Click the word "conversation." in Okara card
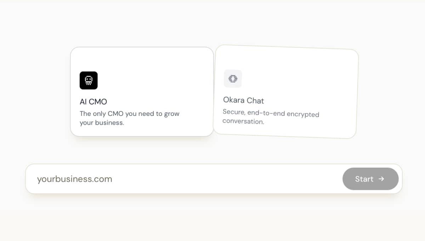 pos(243,121)
